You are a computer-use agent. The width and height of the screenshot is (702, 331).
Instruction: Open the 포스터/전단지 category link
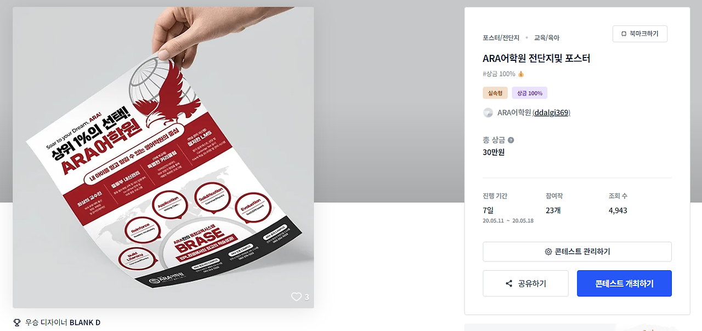[x=501, y=38]
